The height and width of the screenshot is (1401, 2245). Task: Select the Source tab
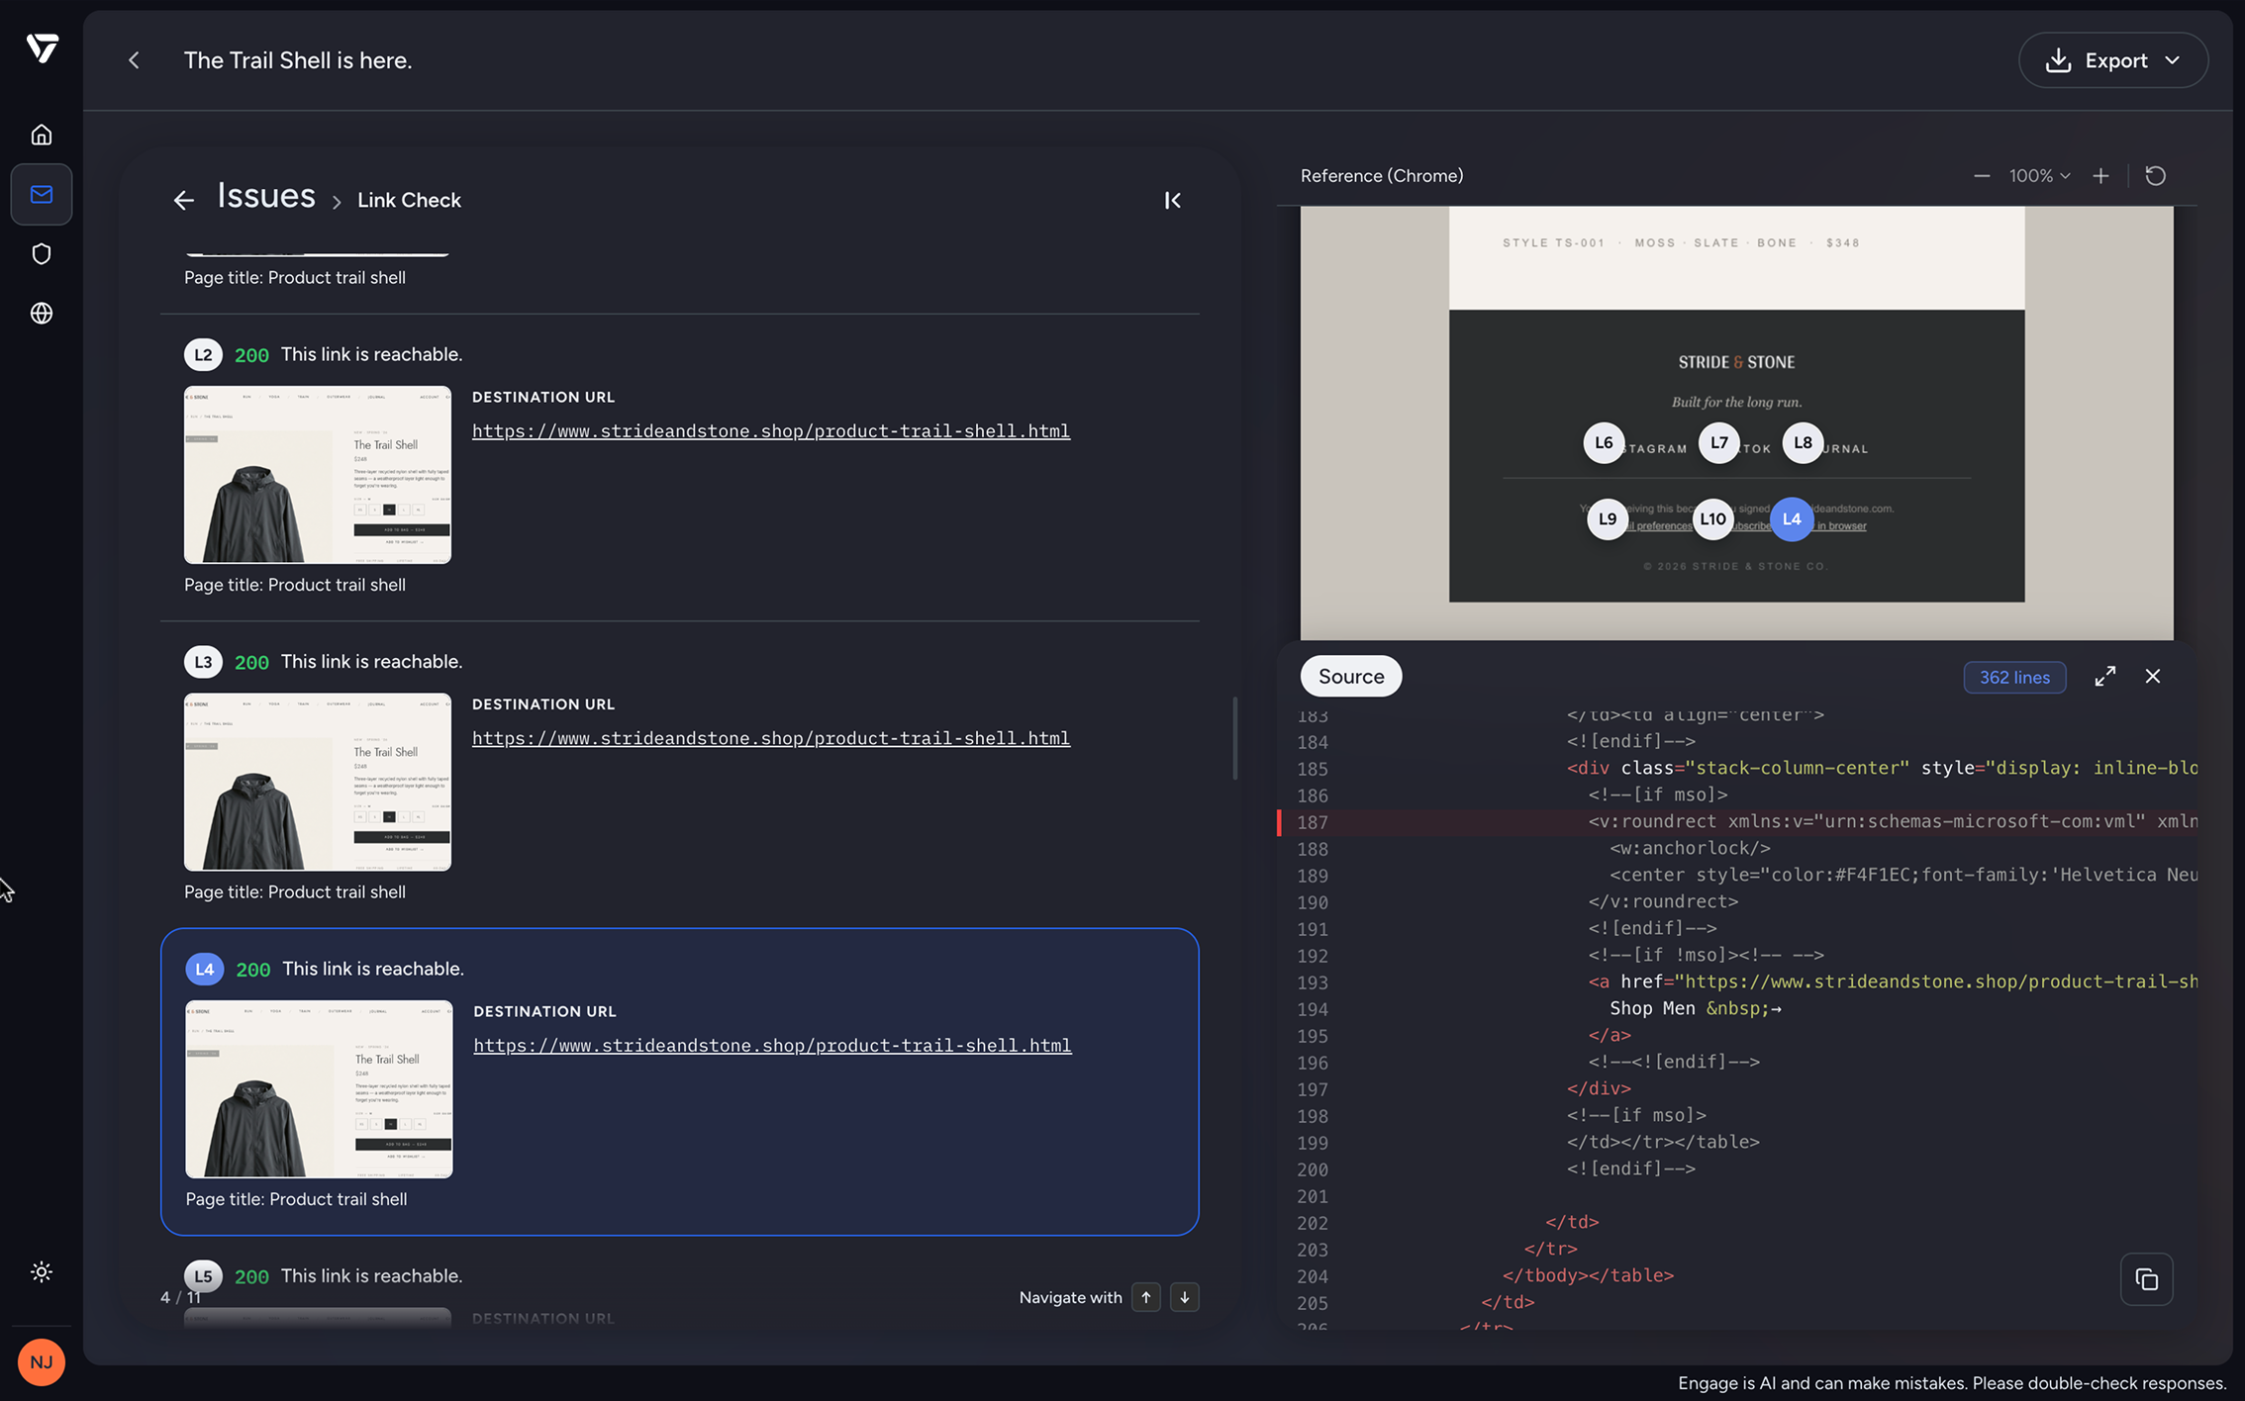click(x=1351, y=677)
